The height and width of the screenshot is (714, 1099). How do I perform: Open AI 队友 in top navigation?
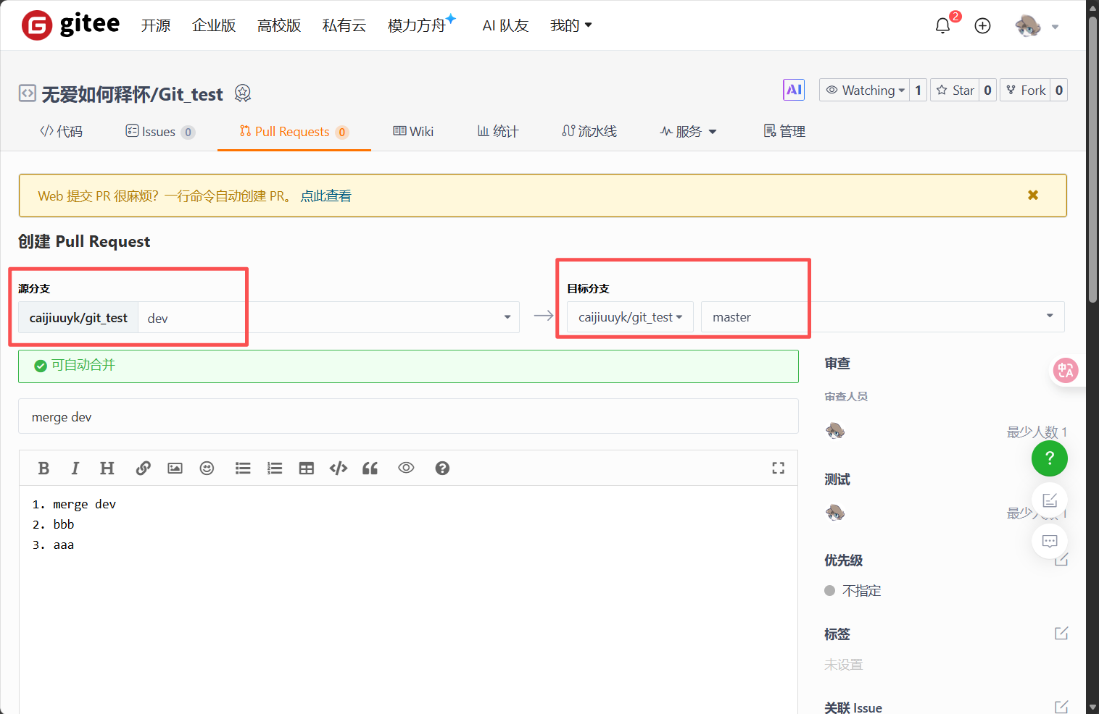click(x=505, y=25)
